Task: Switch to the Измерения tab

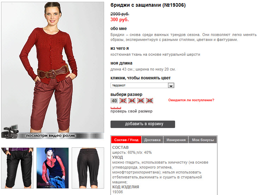Action: [x=176, y=140]
